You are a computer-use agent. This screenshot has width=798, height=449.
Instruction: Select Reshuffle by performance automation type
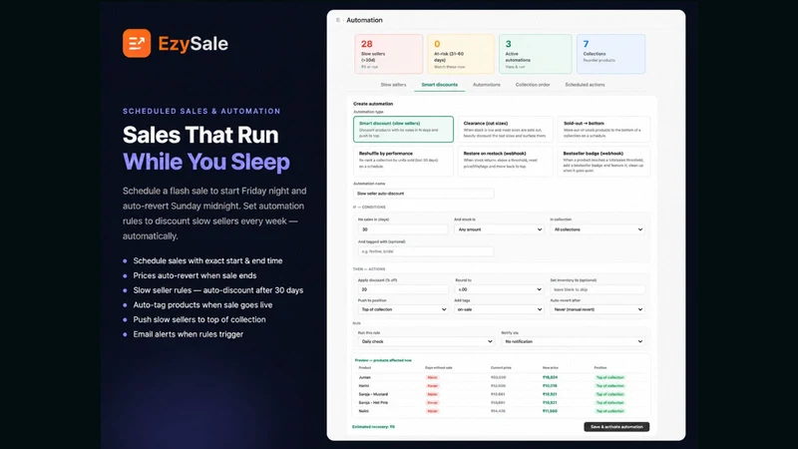(404, 162)
